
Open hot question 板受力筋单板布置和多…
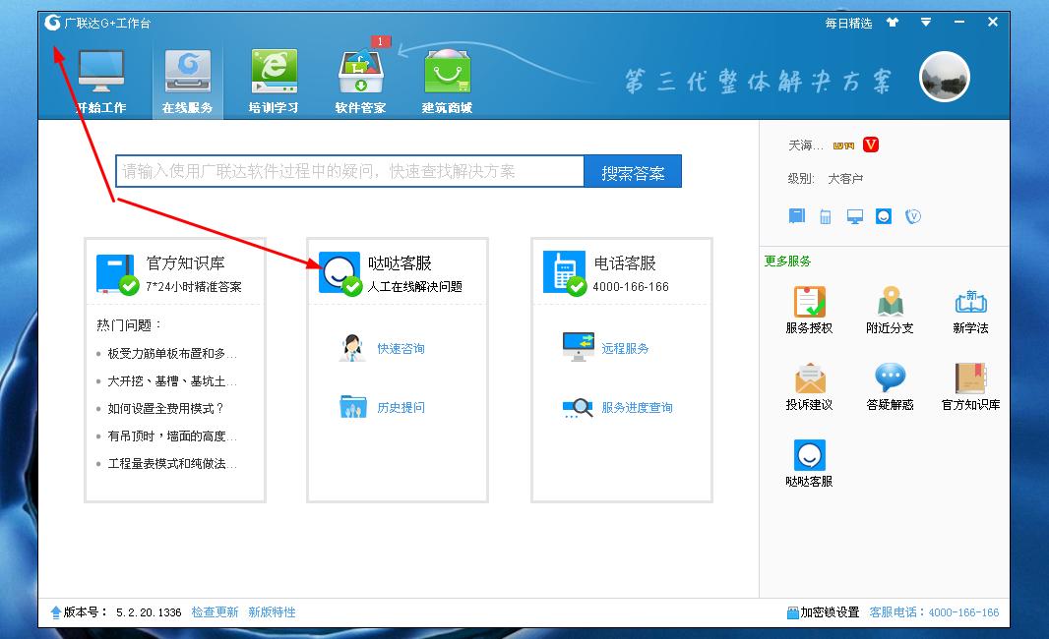(171, 354)
